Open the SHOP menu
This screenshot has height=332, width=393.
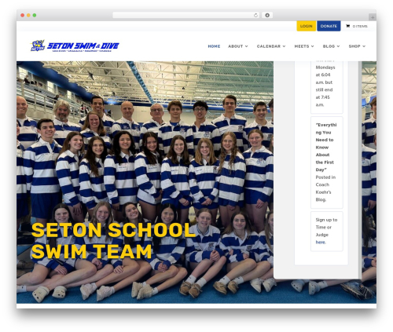354,46
